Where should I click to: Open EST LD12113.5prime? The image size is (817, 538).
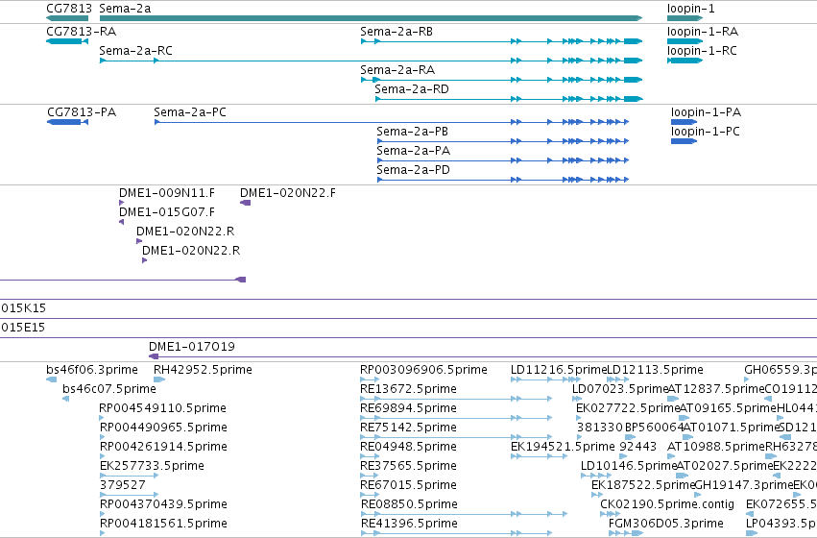[x=655, y=370]
